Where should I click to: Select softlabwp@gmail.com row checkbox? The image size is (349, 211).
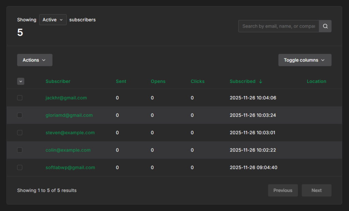[20, 168]
